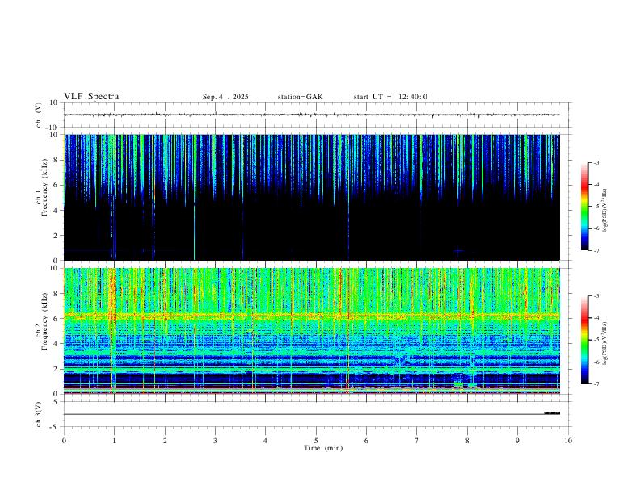Click the 'VLF Spectra' title text
The image size is (640, 494).
(x=91, y=97)
